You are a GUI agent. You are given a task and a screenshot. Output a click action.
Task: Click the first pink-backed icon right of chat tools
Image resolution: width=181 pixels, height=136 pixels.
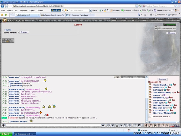click(x=146, y=125)
